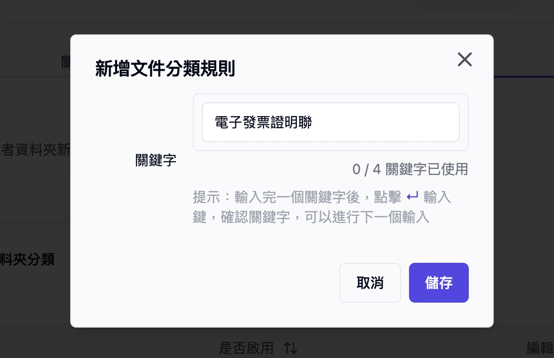The width and height of the screenshot is (554, 358).
Task: Click the X icon at the dialog corner
Action: [464, 59]
